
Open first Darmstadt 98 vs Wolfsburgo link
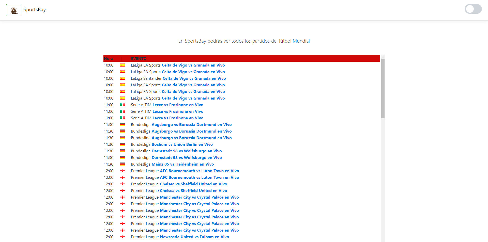(187, 151)
